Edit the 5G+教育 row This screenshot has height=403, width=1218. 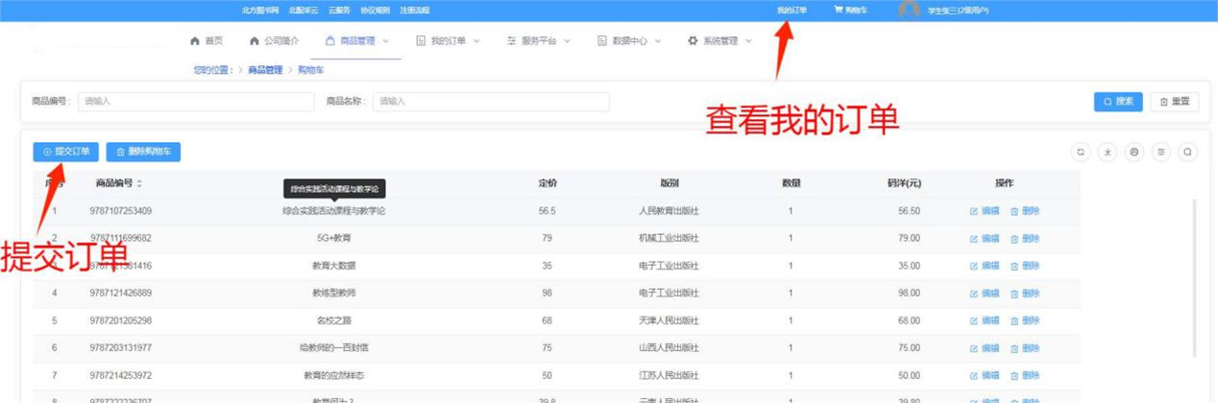[x=985, y=238]
